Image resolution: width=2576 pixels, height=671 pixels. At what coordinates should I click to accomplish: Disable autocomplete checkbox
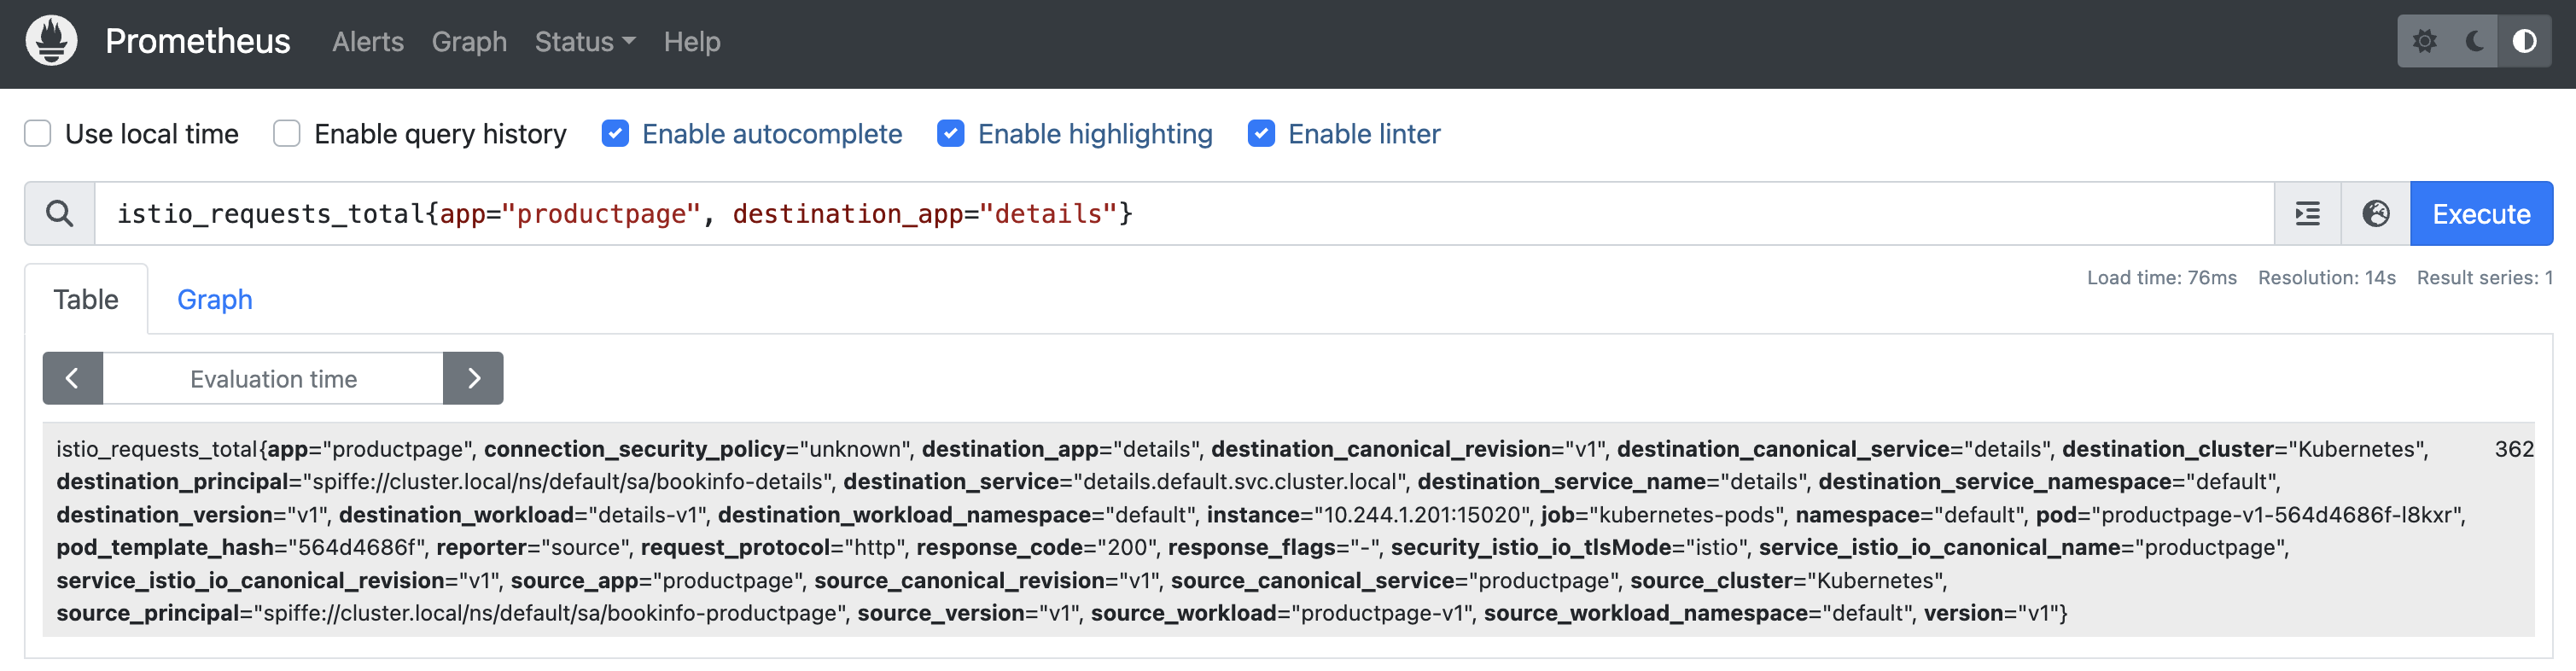point(615,133)
